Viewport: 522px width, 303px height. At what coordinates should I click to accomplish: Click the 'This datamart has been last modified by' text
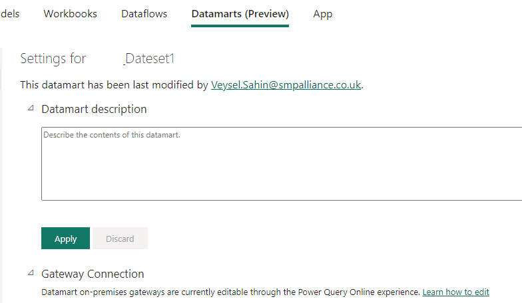115,85
